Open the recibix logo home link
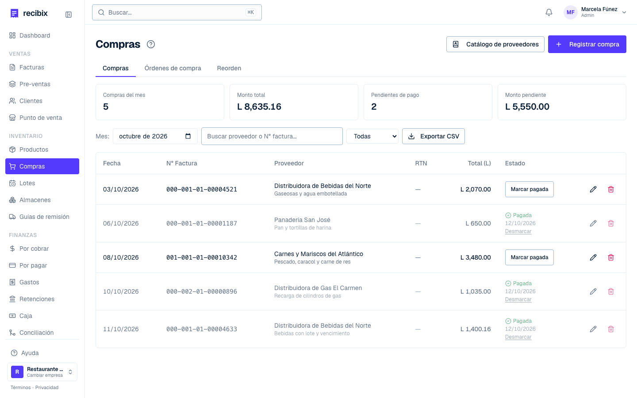The image size is (637, 398). point(29,13)
